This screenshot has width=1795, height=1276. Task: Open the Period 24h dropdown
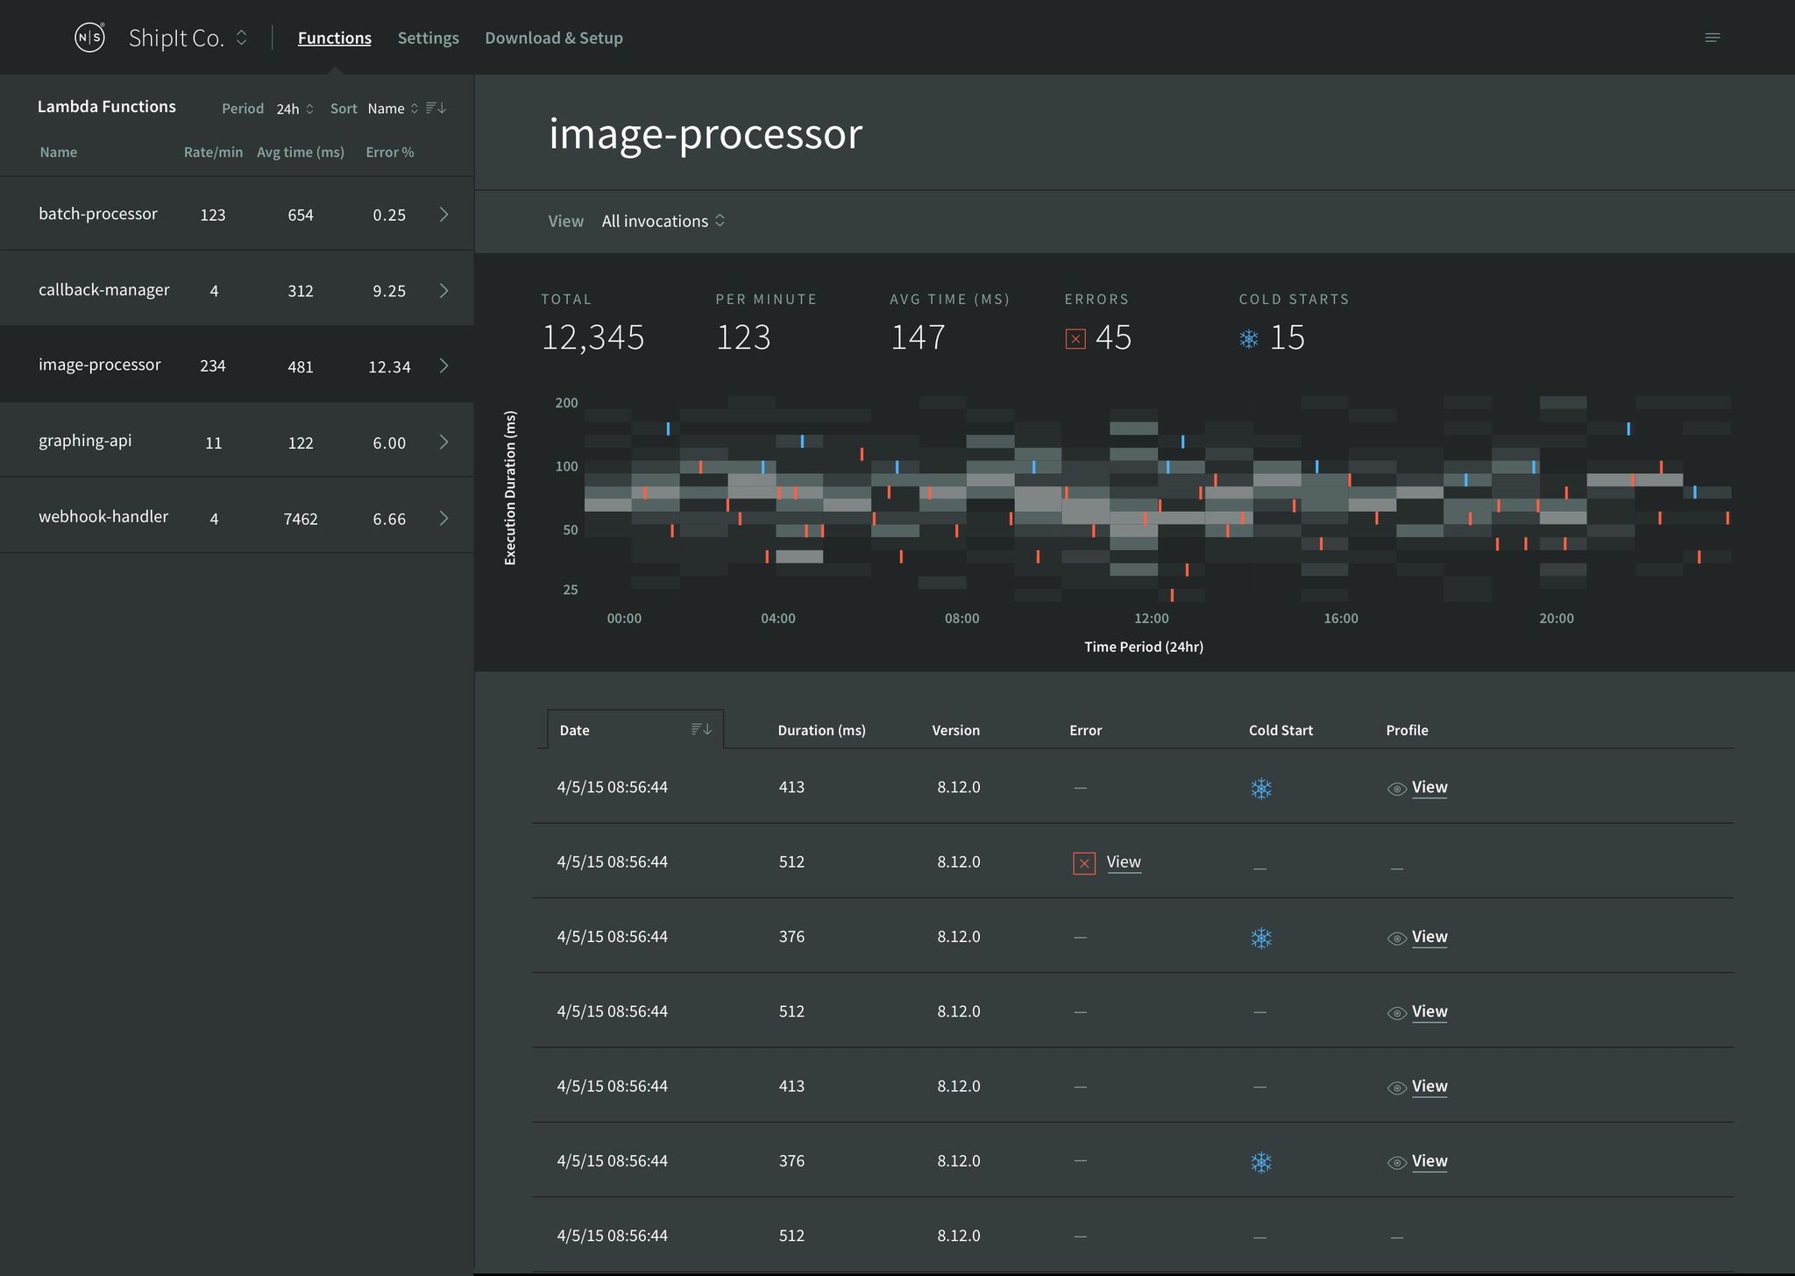coord(294,109)
